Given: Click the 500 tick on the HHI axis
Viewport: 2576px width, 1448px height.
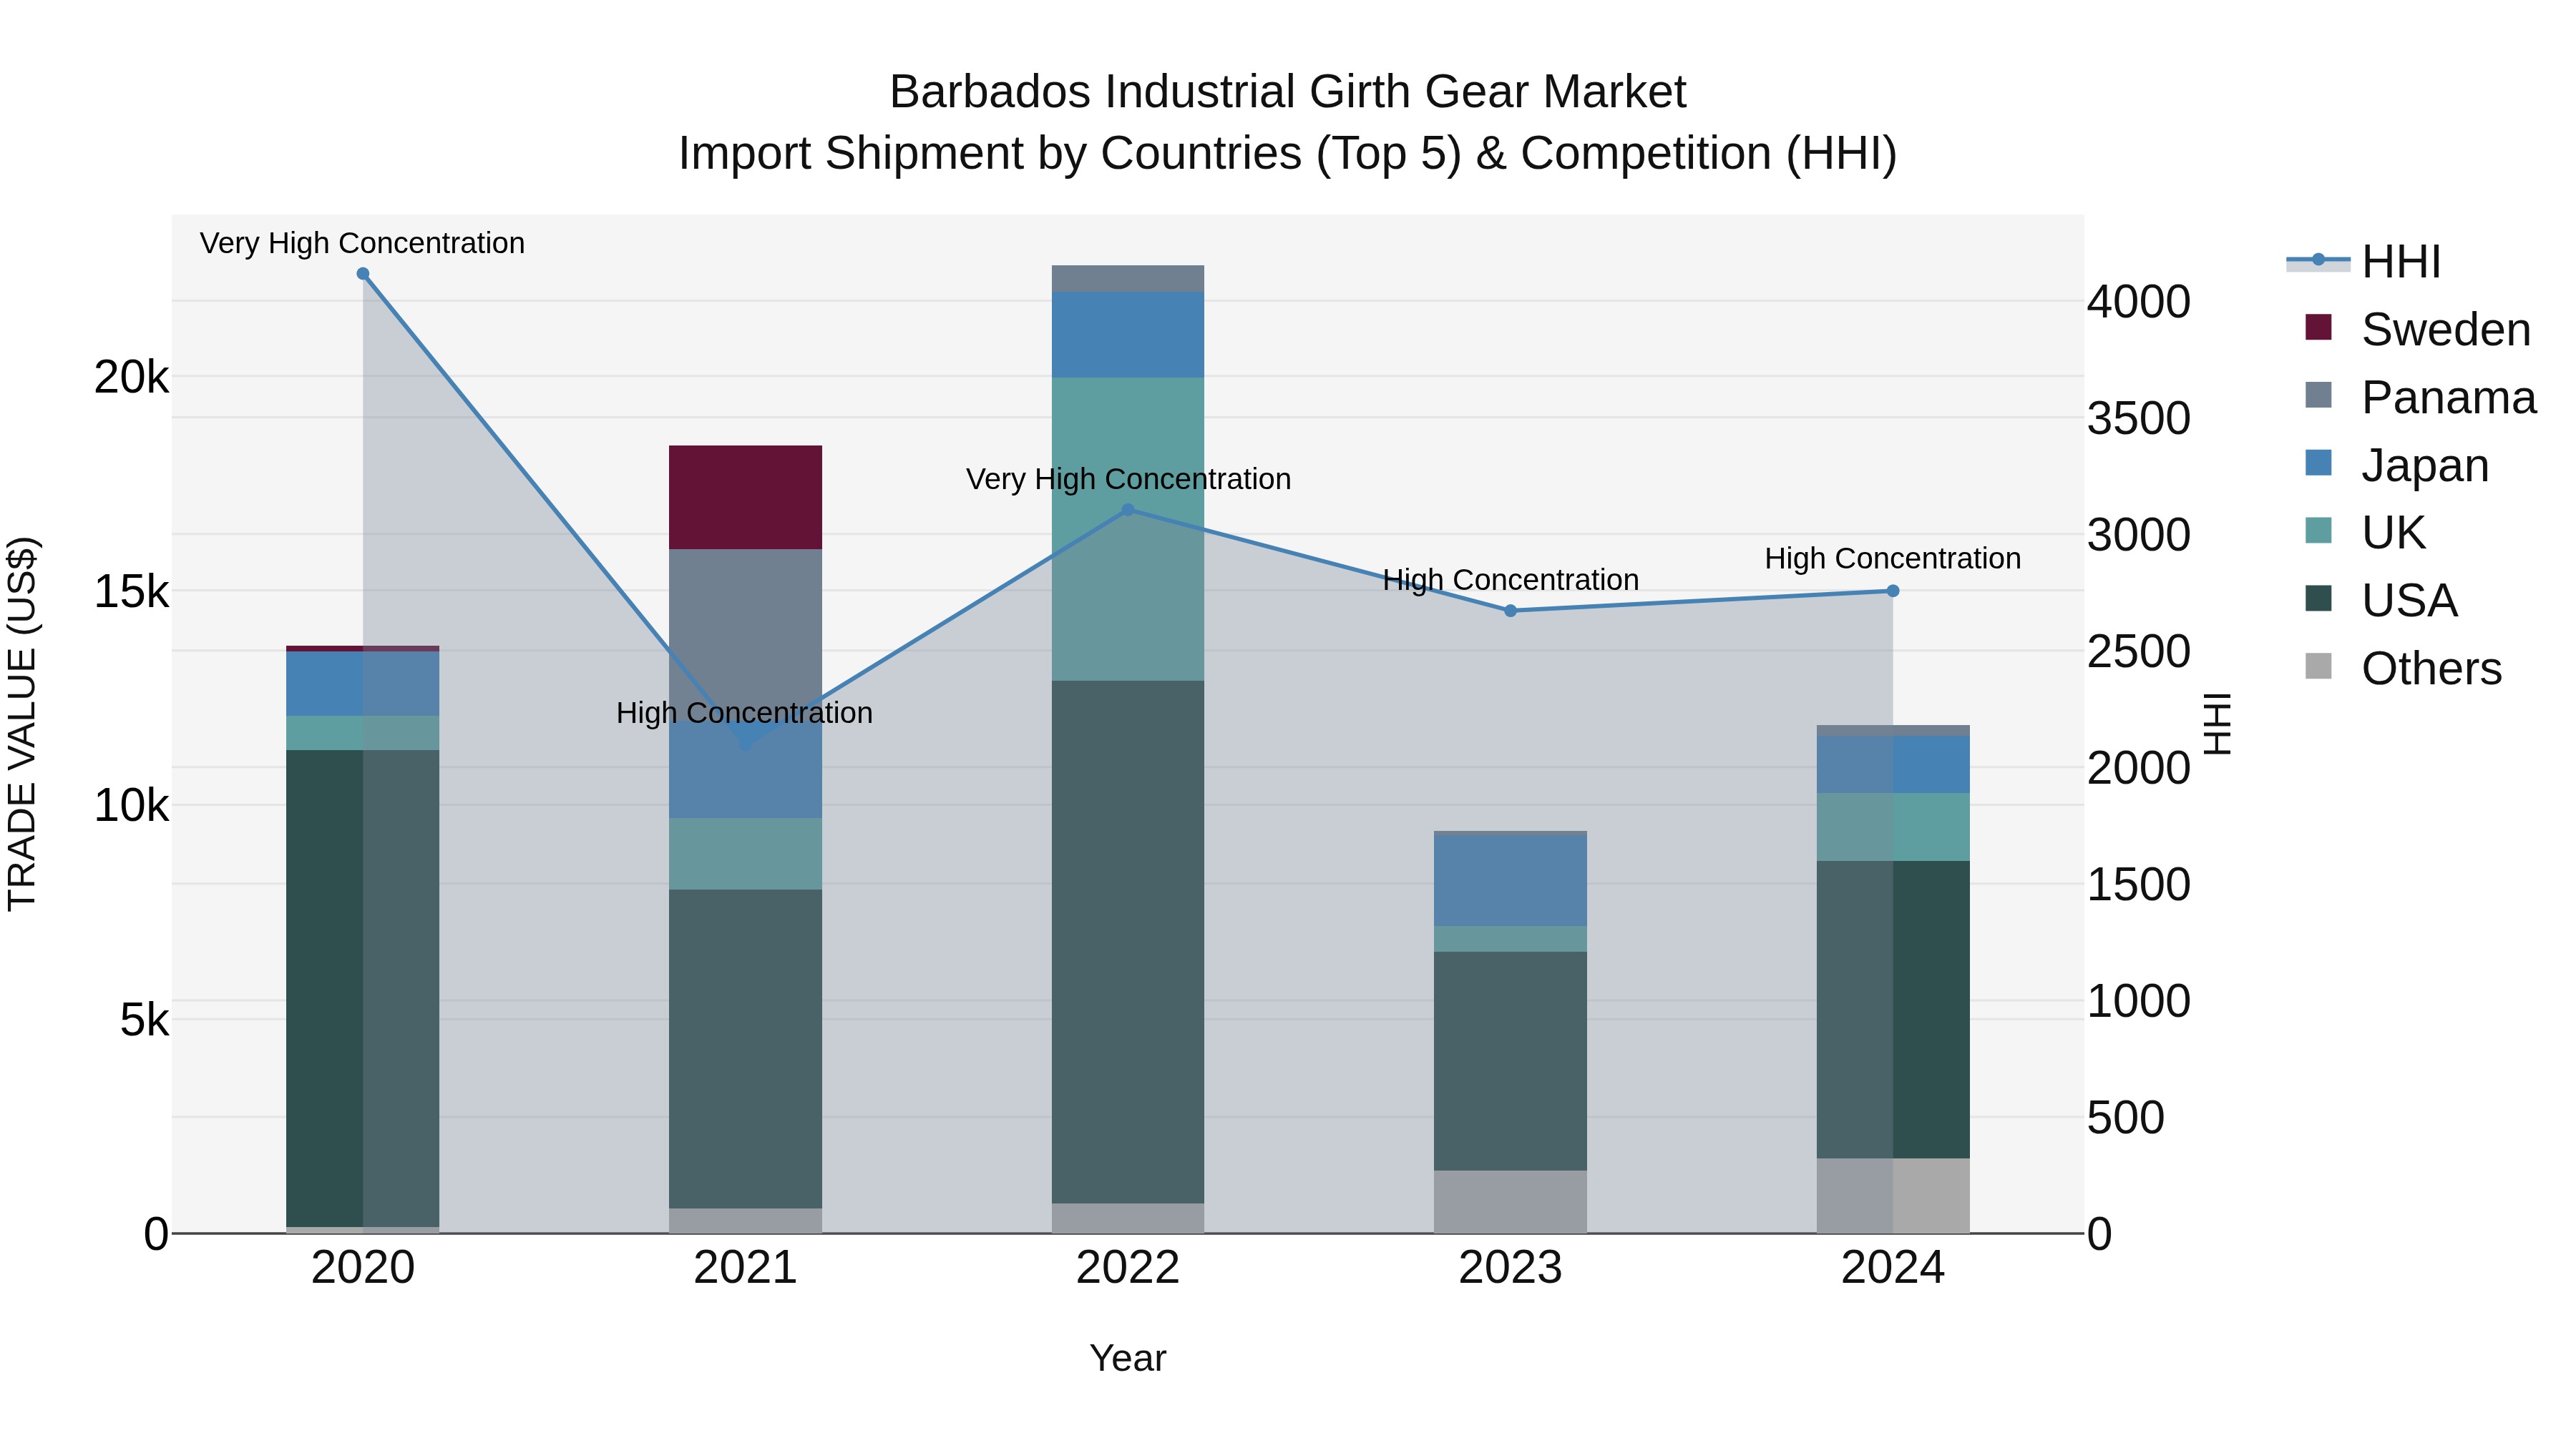Looking at the screenshot, I should (x=2126, y=1117).
